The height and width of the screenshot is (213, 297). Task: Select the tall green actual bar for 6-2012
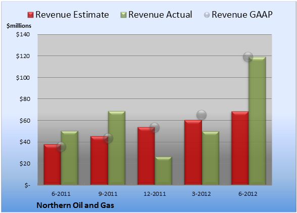[x=257, y=121]
